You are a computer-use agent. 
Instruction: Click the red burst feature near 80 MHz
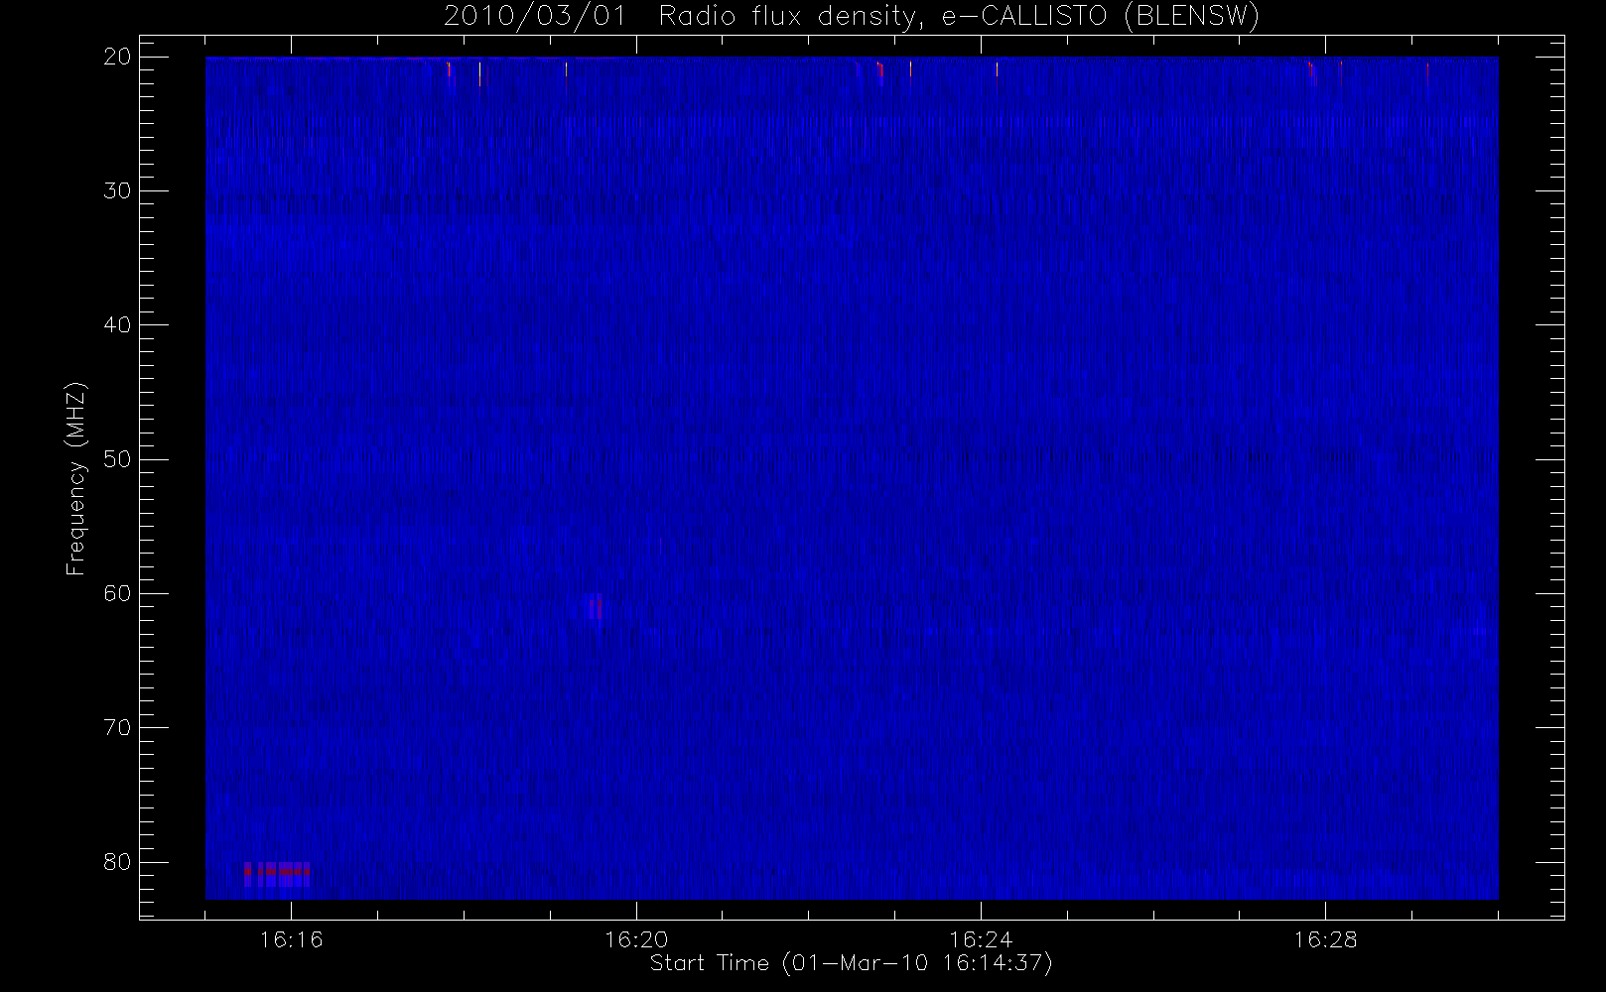(x=277, y=874)
